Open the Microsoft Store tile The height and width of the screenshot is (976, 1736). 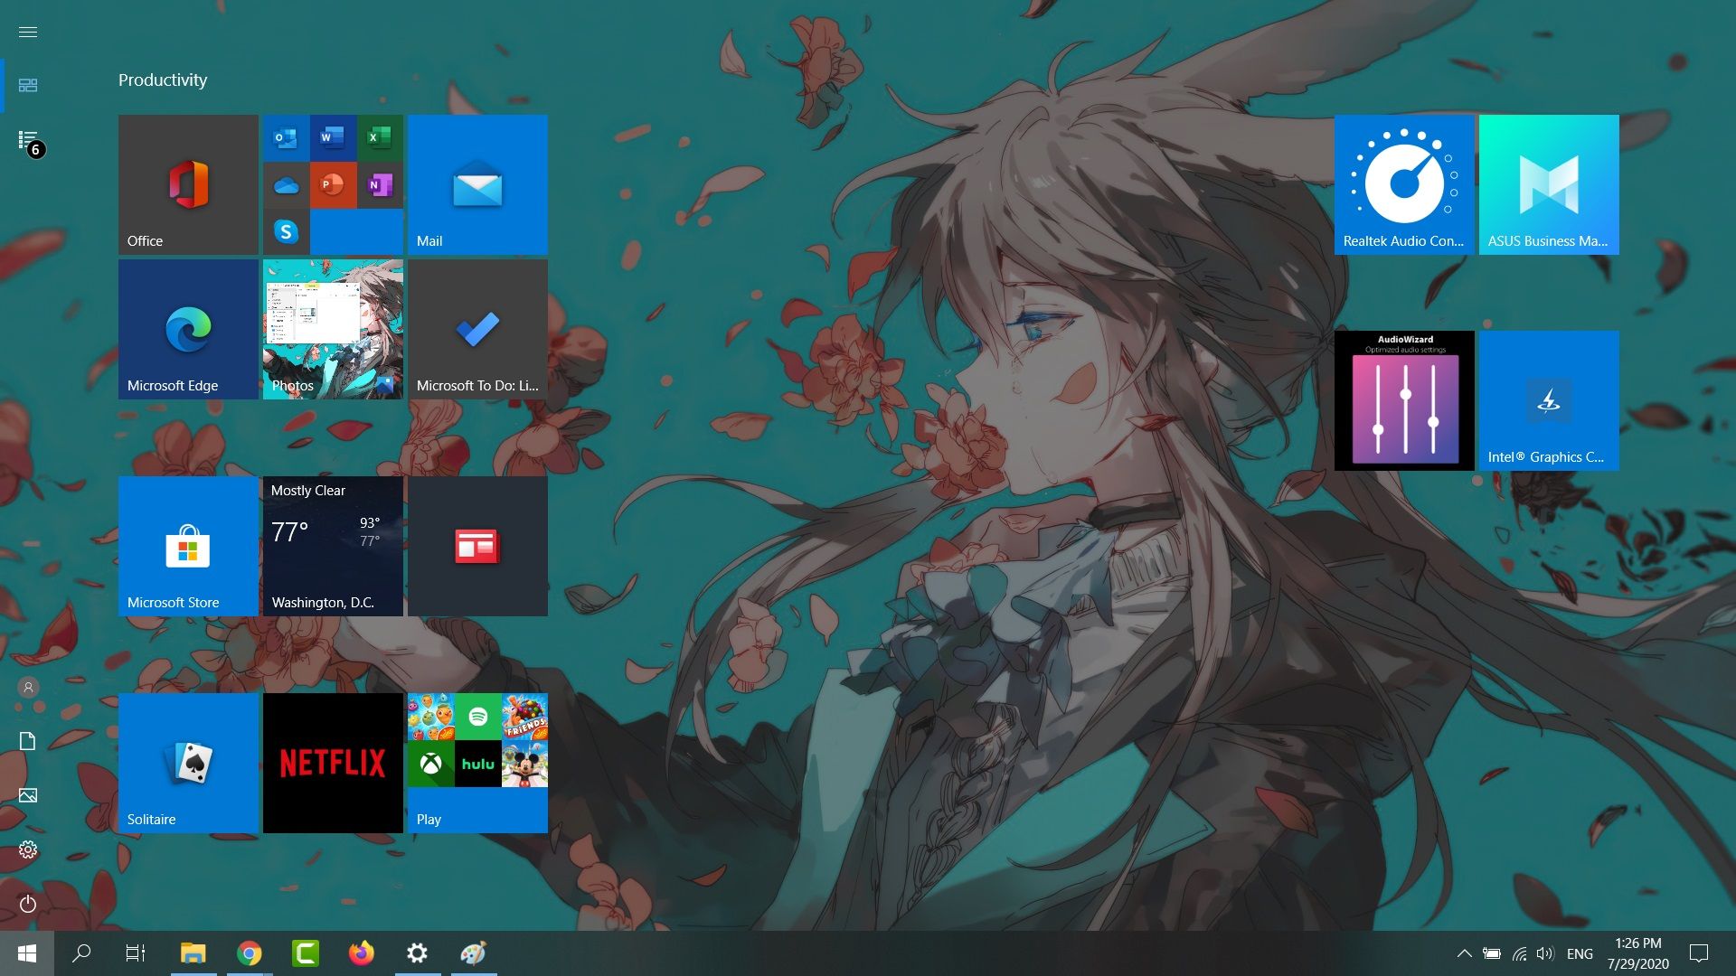pos(188,546)
